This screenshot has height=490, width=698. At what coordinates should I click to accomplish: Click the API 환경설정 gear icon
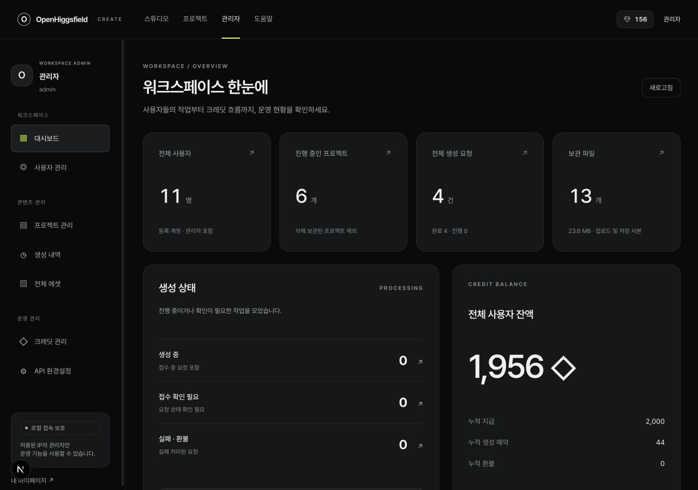point(23,371)
